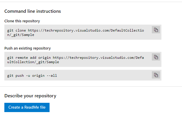The width and height of the screenshot is (182, 117).
Task: Click the "n/_git/Sample" line of clone command
Action: click(x=21, y=35)
